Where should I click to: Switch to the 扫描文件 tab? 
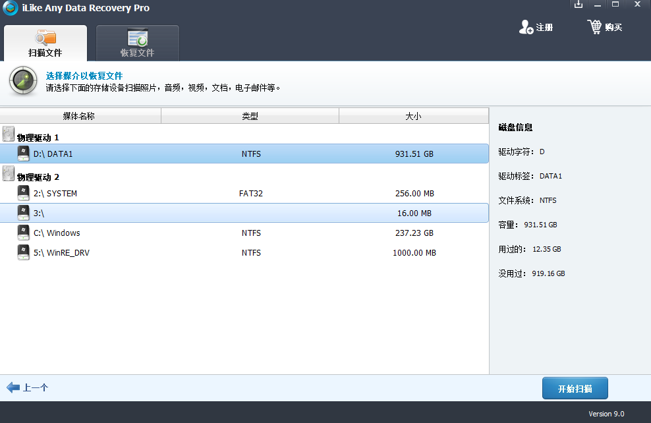point(45,43)
